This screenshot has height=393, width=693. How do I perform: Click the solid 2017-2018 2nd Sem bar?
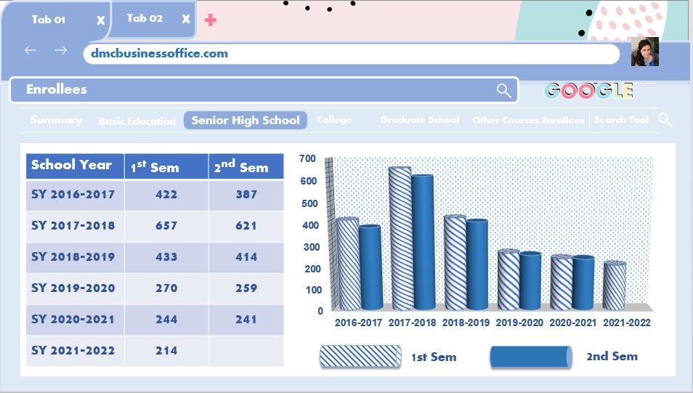click(x=423, y=242)
